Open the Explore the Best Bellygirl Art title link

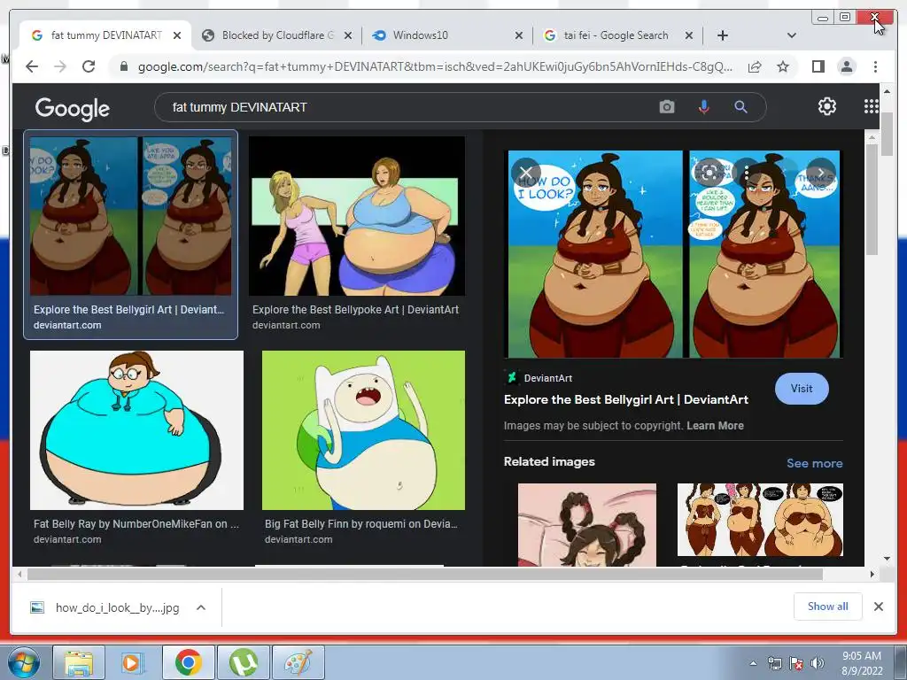click(626, 399)
